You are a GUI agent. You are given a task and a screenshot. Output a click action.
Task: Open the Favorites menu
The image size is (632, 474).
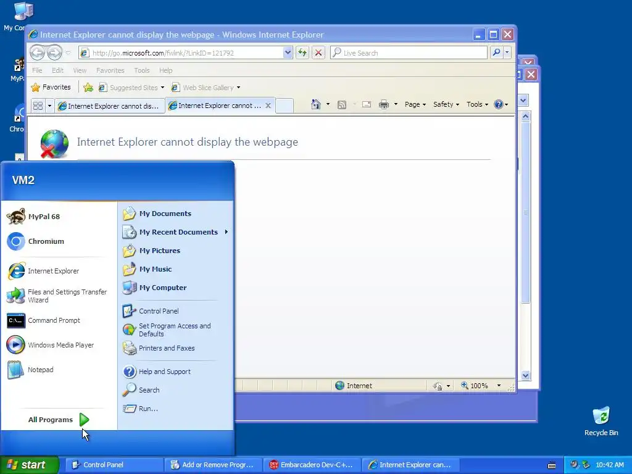point(110,70)
